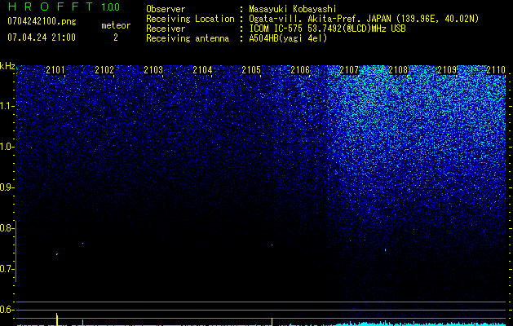Click the 2101 time marker
This screenshot has height=326, width=513.
55,69
